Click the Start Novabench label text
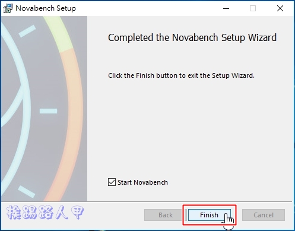The image size is (295, 231). click(142, 182)
